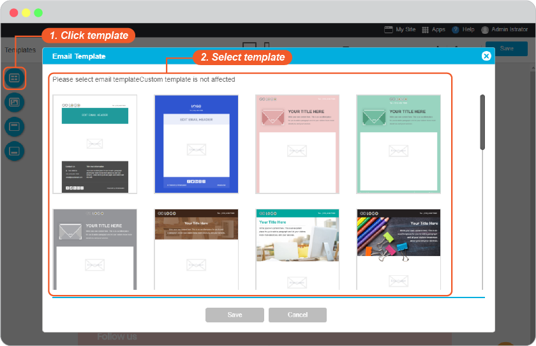
Task: Select the header block sidebar icon
Action: coord(14,127)
